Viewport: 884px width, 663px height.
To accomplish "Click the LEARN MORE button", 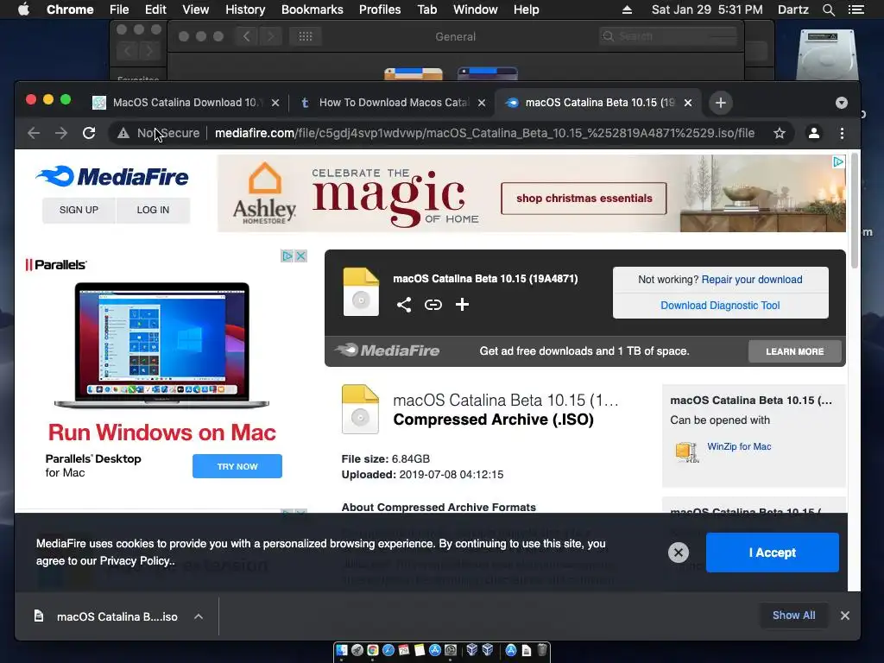I will pyautogui.click(x=794, y=351).
